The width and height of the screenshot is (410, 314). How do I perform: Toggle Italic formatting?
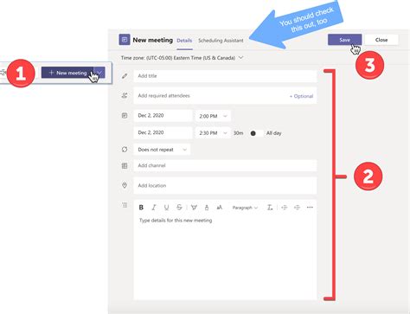click(154, 208)
